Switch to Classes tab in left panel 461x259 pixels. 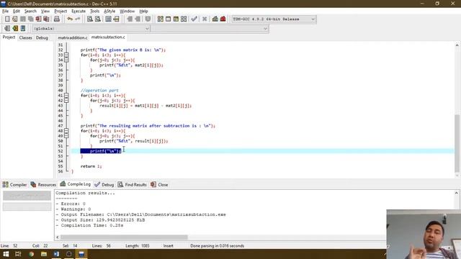26,37
